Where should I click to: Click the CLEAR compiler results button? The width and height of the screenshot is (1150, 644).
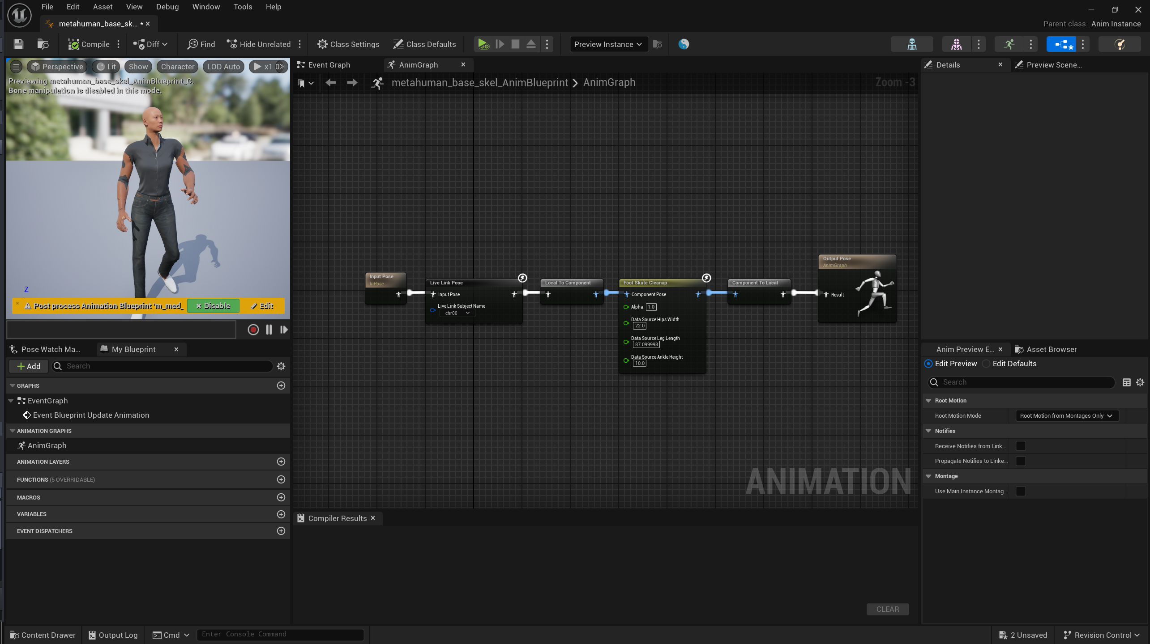pyautogui.click(x=887, y=609)
